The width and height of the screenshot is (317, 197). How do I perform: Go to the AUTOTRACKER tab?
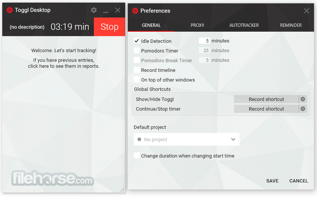point(244,25)
